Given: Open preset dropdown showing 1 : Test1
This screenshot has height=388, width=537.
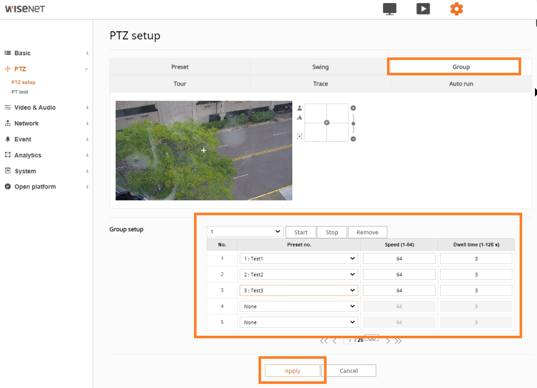Looking at the screenshot, I should click(298, 258).
